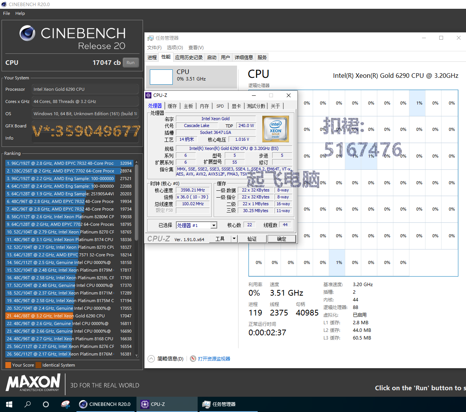466x412 pixels.
Task: Select ranking row 11 Xeon Platinum 8174
Action: click(69, 240)
